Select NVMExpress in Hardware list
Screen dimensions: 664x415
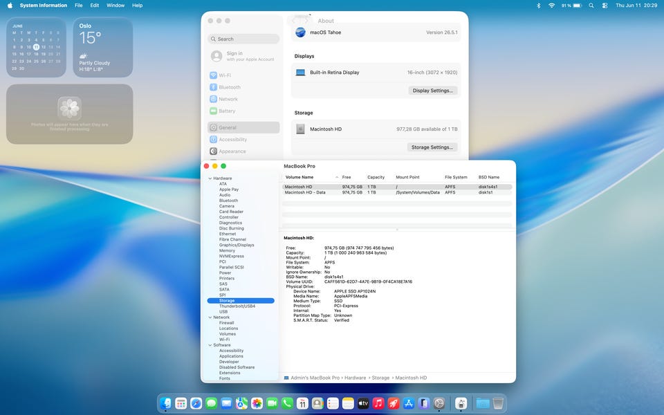click(231, 256)
